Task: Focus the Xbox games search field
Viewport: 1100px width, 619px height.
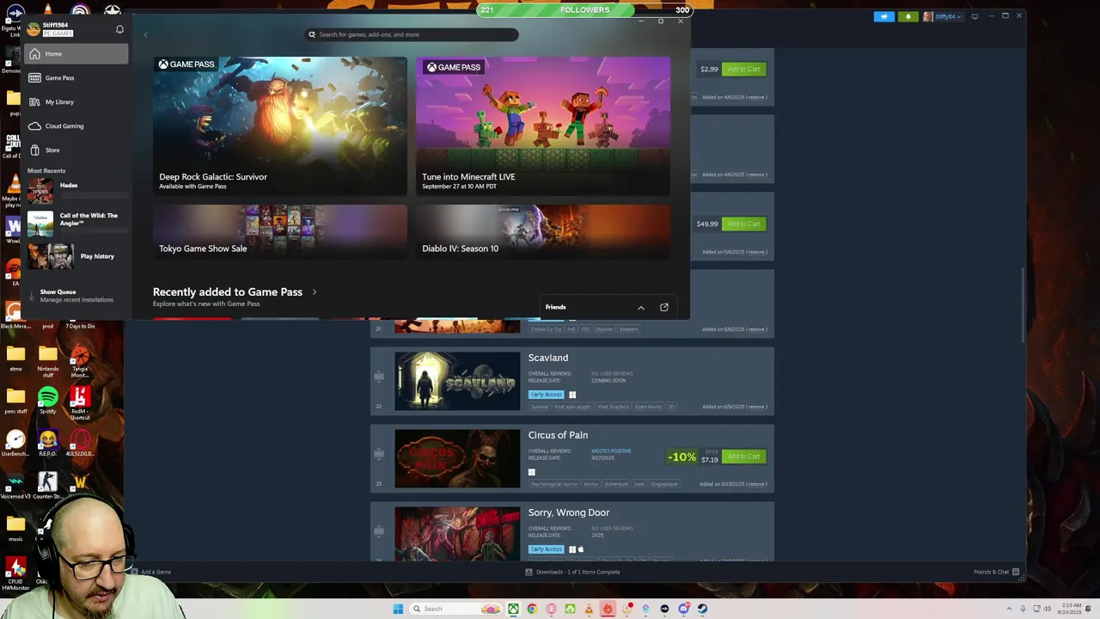Action: (412, 34)
